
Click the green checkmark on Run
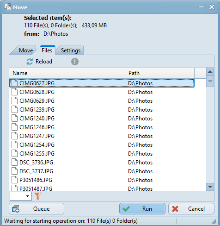pos(126,209)
